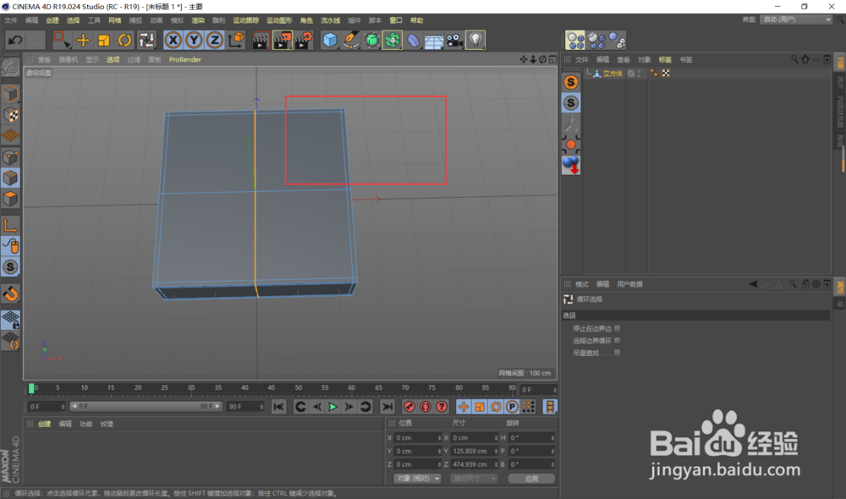Switch to Points mode
This screenshot has height=499, width=846.
(x=10, y=157)
